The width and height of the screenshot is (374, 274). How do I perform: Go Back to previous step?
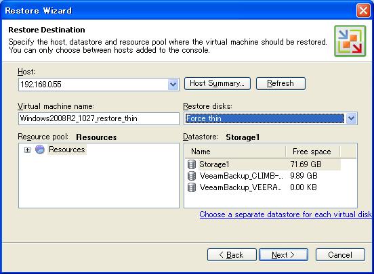coord(232,255)
